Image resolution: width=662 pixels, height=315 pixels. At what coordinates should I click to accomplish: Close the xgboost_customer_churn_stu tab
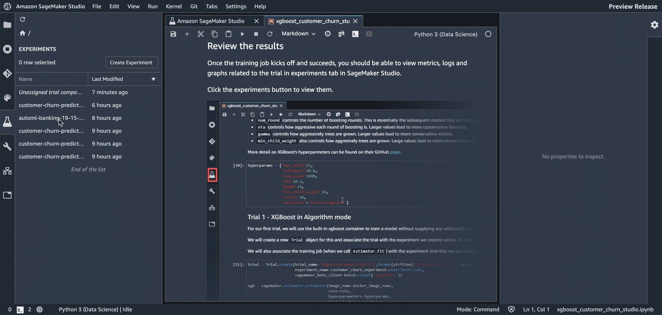click(356, 21)
